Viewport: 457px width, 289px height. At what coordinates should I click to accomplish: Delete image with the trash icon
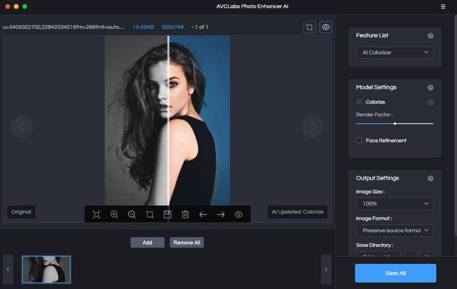click(x=185, y=214)
